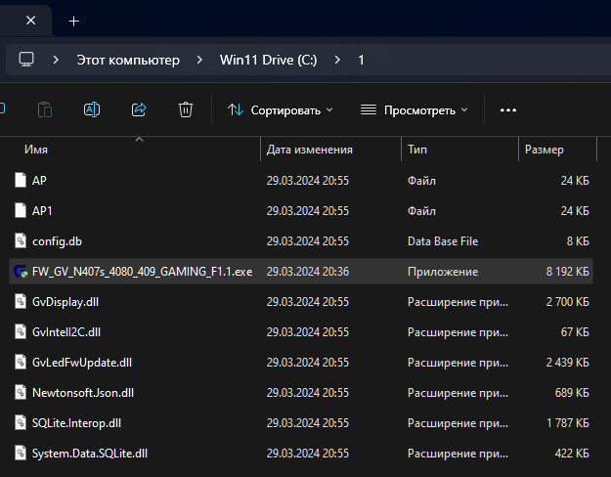Select the FW_GV_N407s exe application icon
The height and width of the screenshot is (477, 611).
[x=21, y=271]
